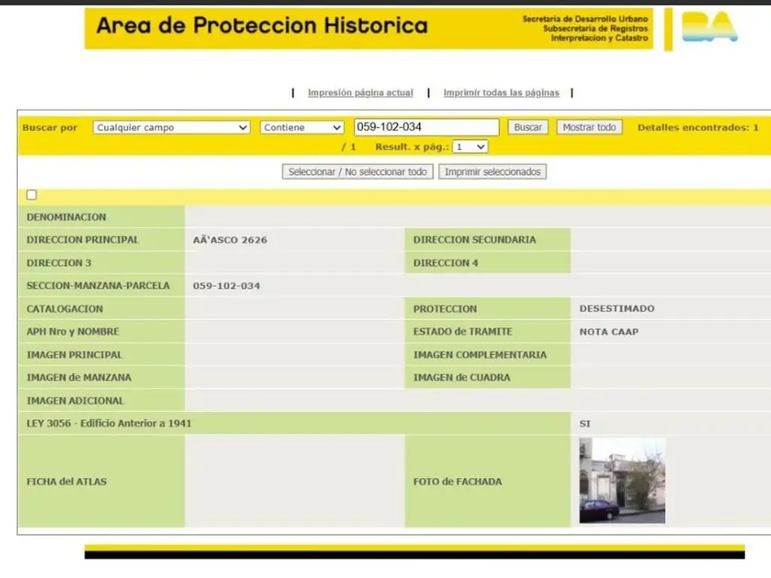Expand the results per page dropdown

coord(471,147)
